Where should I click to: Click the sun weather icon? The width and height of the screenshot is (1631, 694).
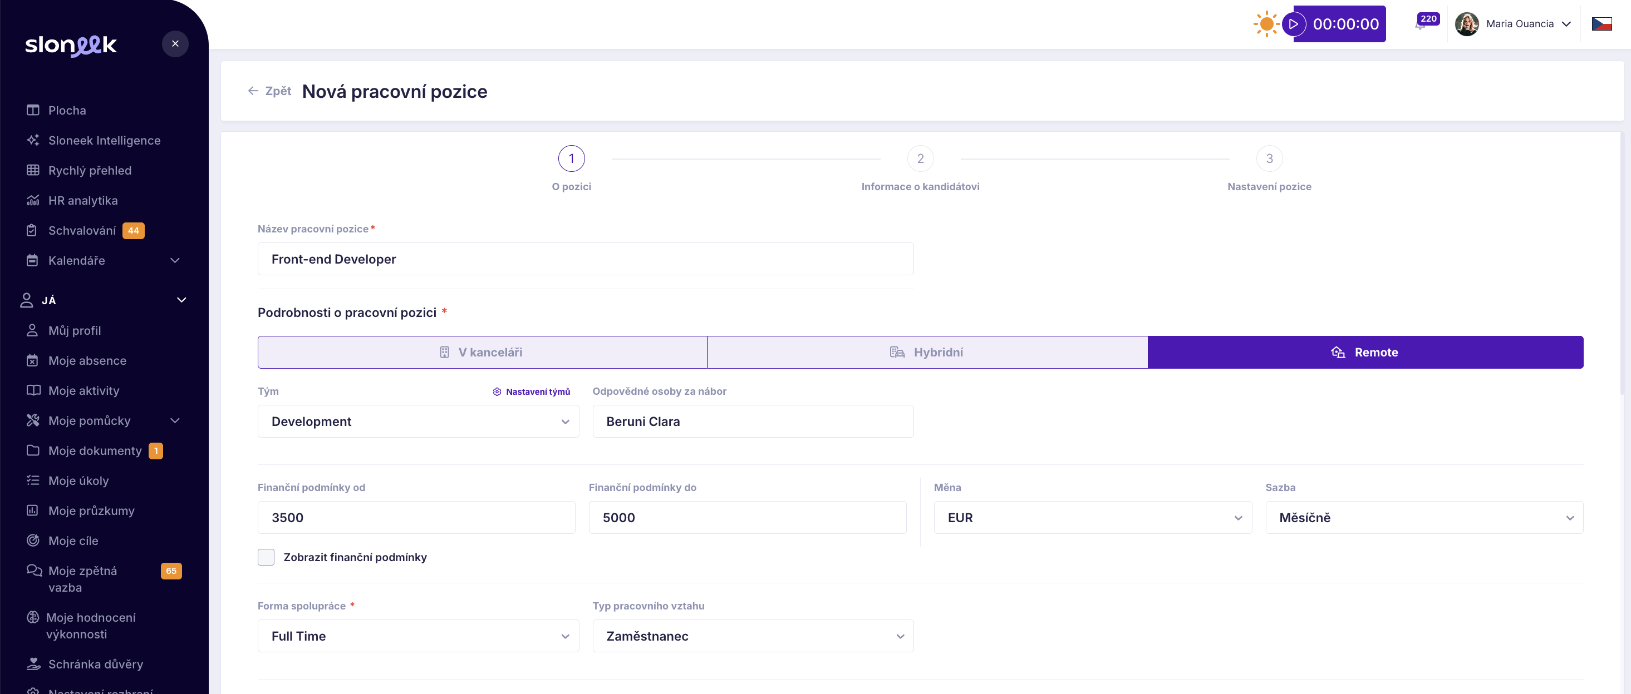[1266, 24]
